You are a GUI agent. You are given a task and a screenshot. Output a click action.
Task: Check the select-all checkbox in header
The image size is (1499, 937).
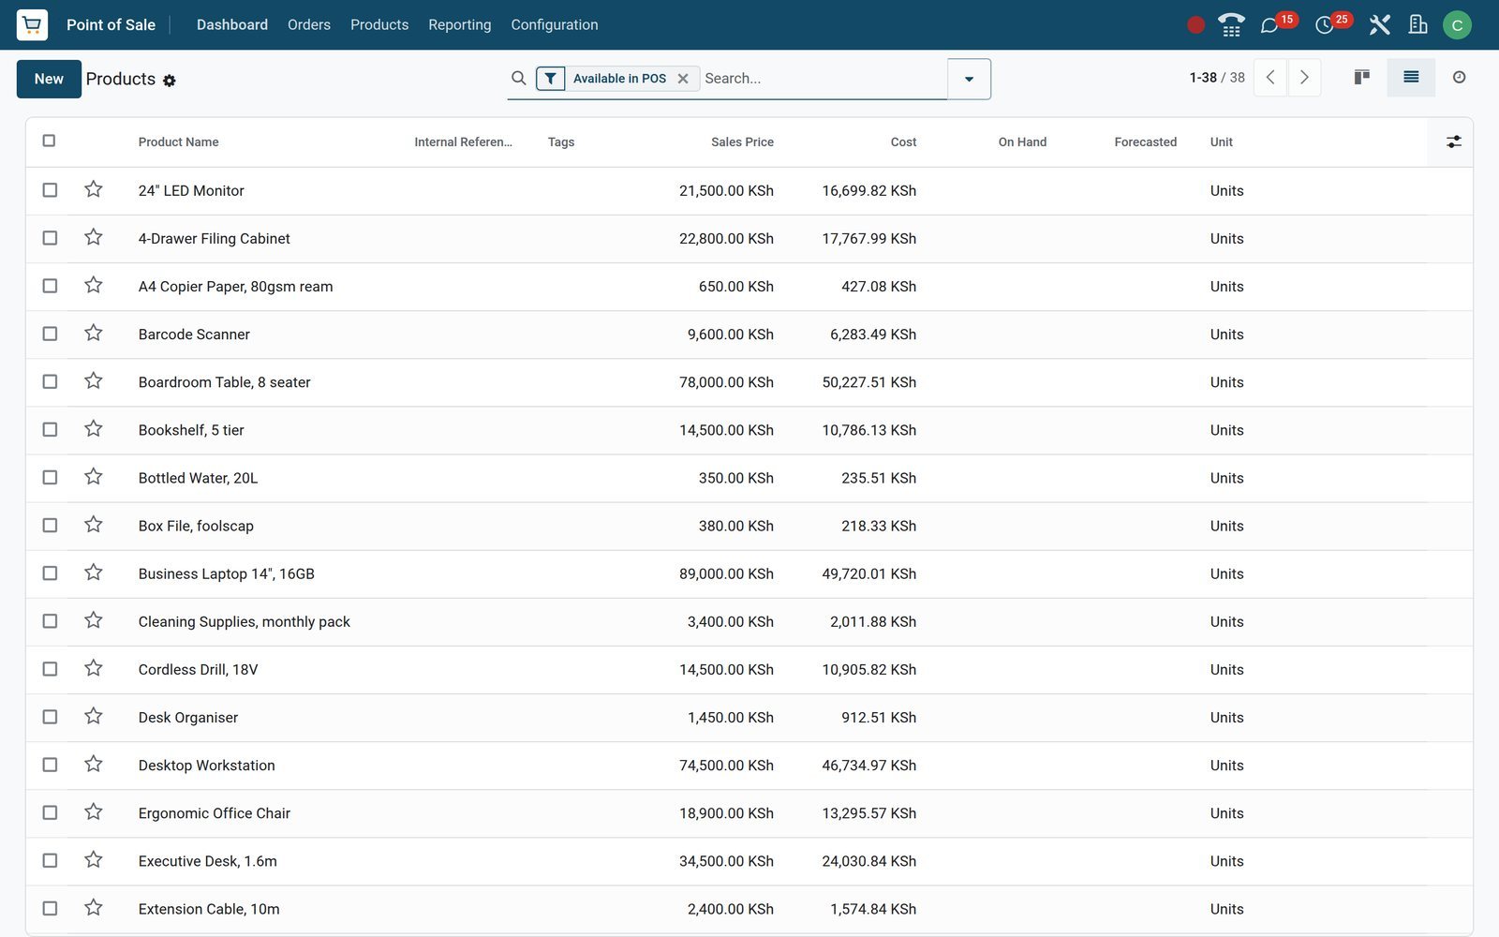click(49, 141)
